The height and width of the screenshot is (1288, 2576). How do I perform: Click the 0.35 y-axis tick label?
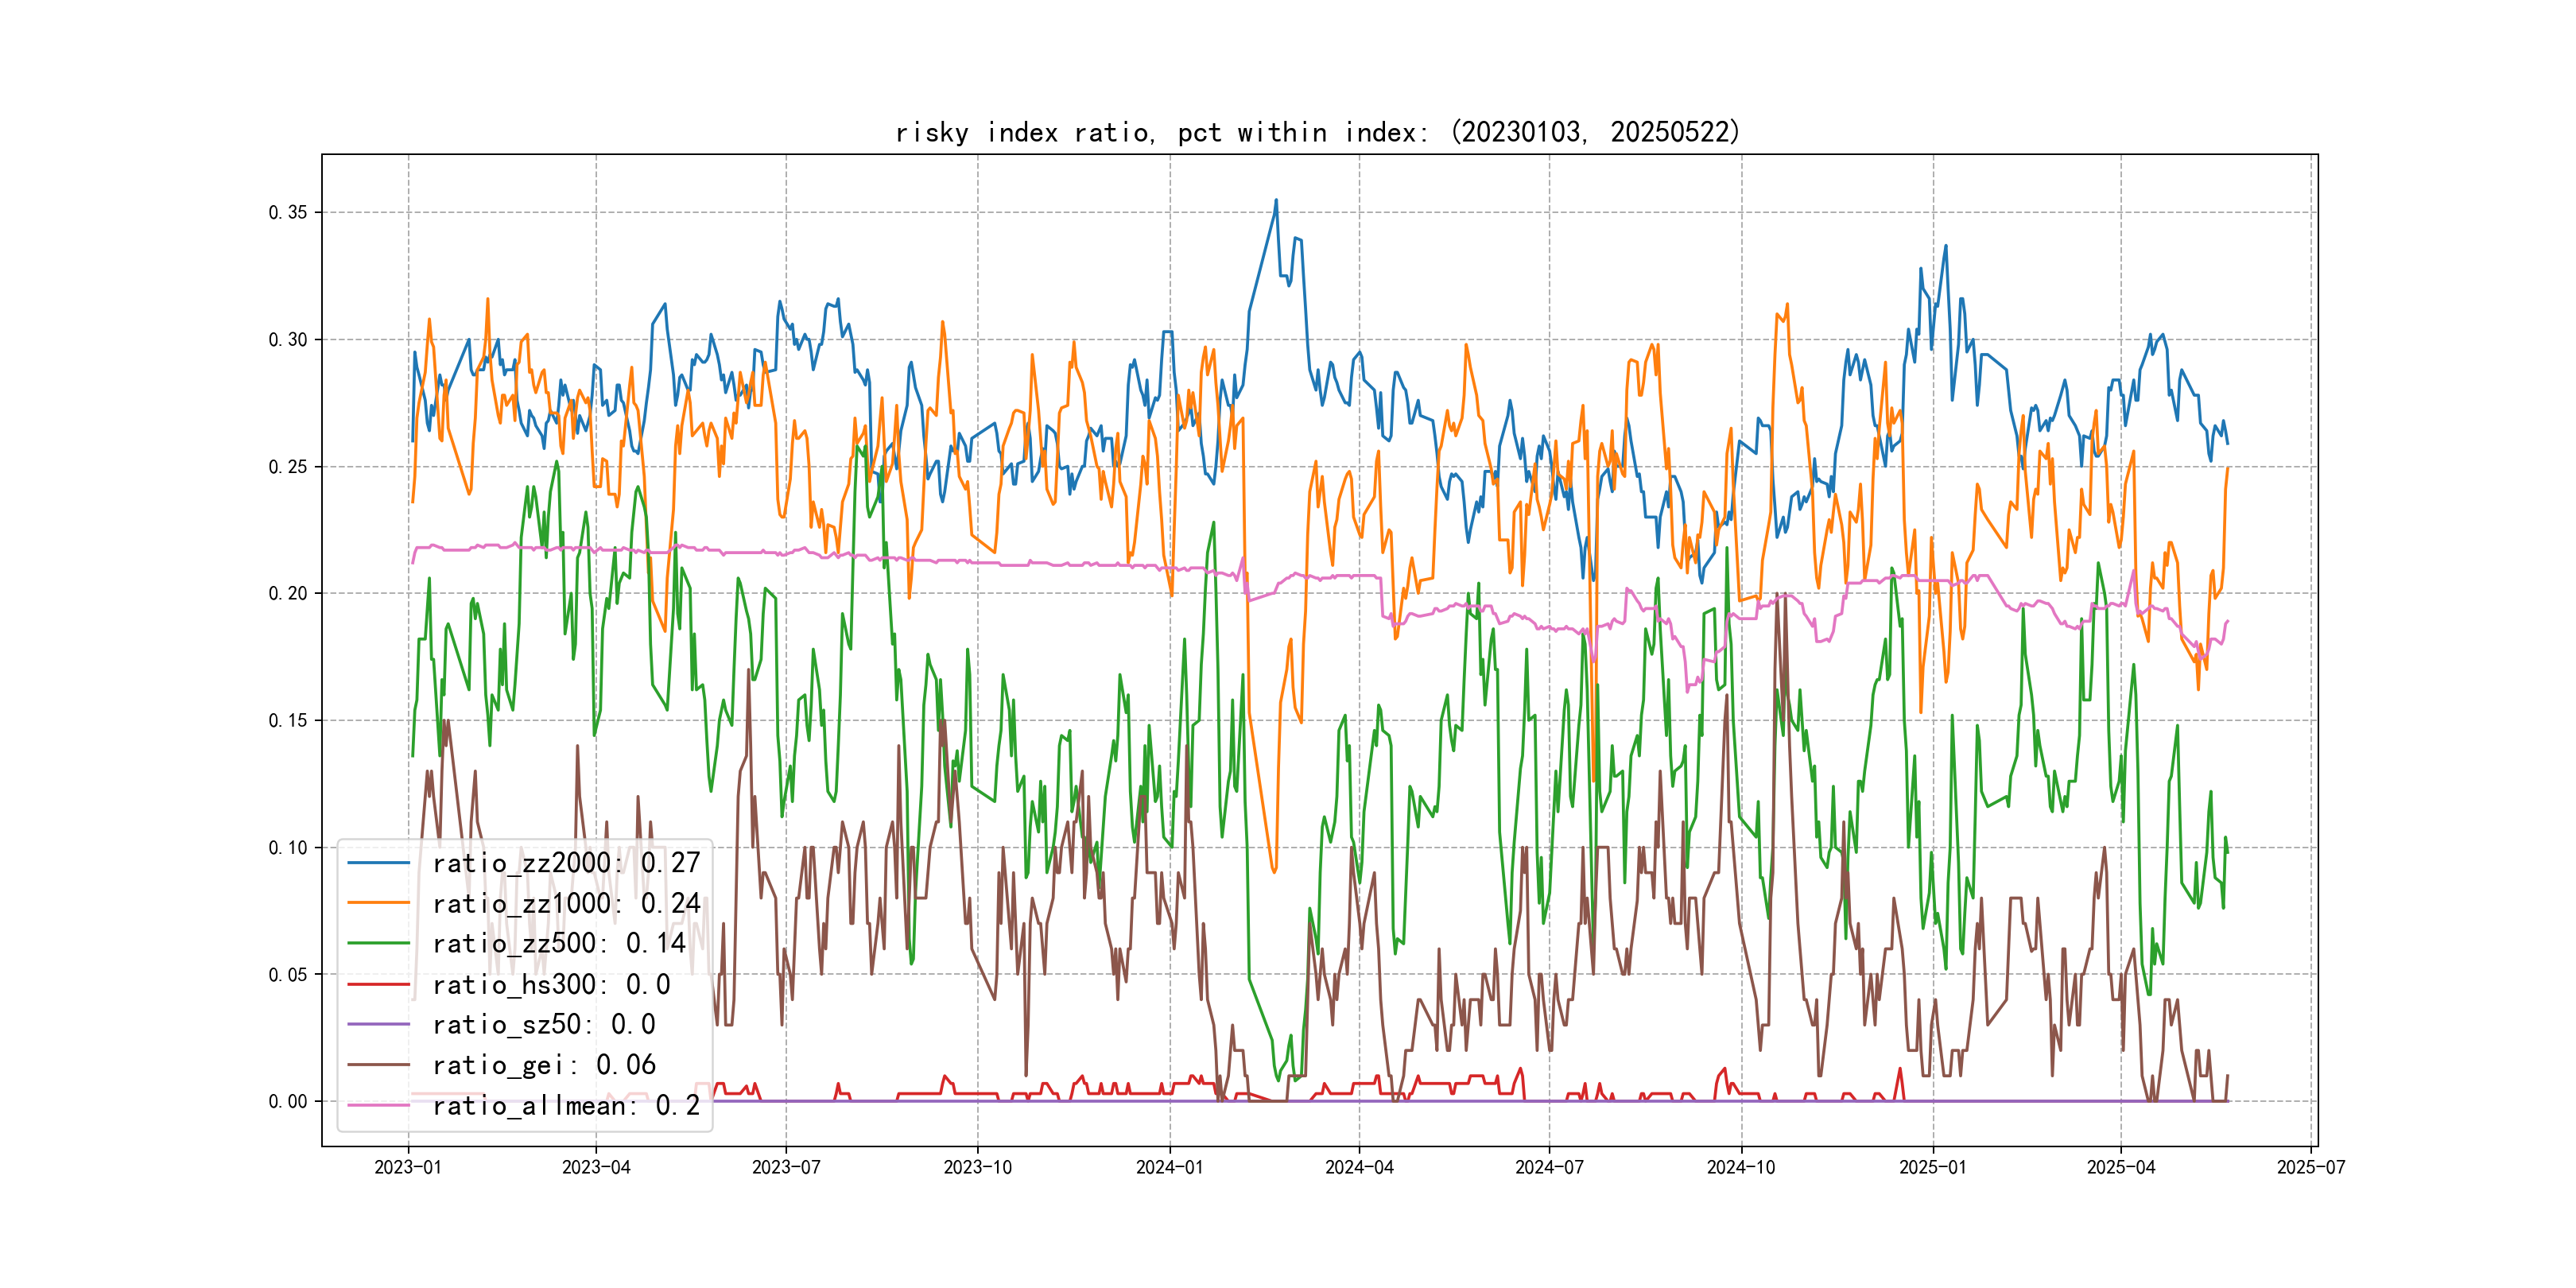[288, 212]
